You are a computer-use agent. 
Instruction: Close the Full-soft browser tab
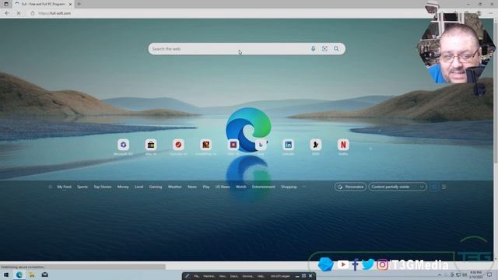point(70,4)
